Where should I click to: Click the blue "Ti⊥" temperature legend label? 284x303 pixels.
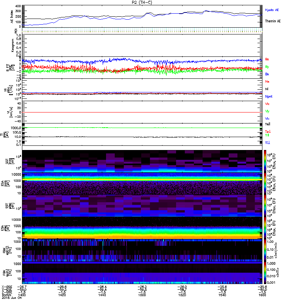[267, 143]
